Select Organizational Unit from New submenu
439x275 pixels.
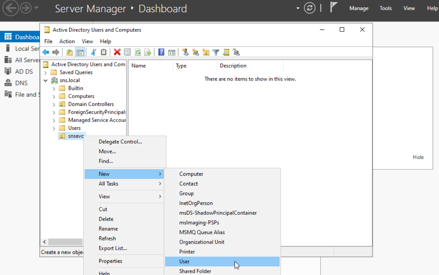[222, 242]
